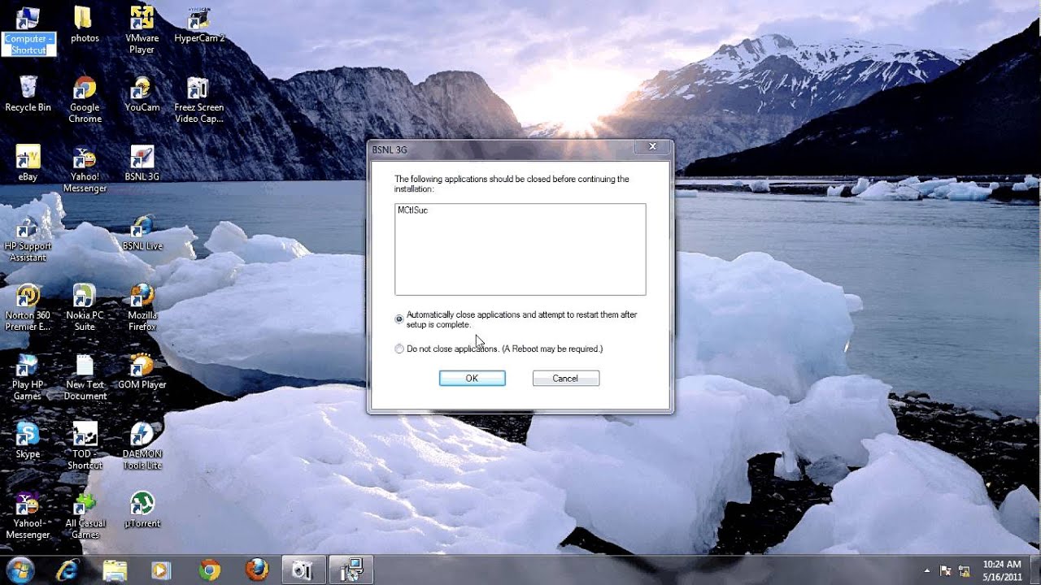Close the BSNL 3G dialog
The height and width of the screenshot is (585, 1041).
[652, 147]
